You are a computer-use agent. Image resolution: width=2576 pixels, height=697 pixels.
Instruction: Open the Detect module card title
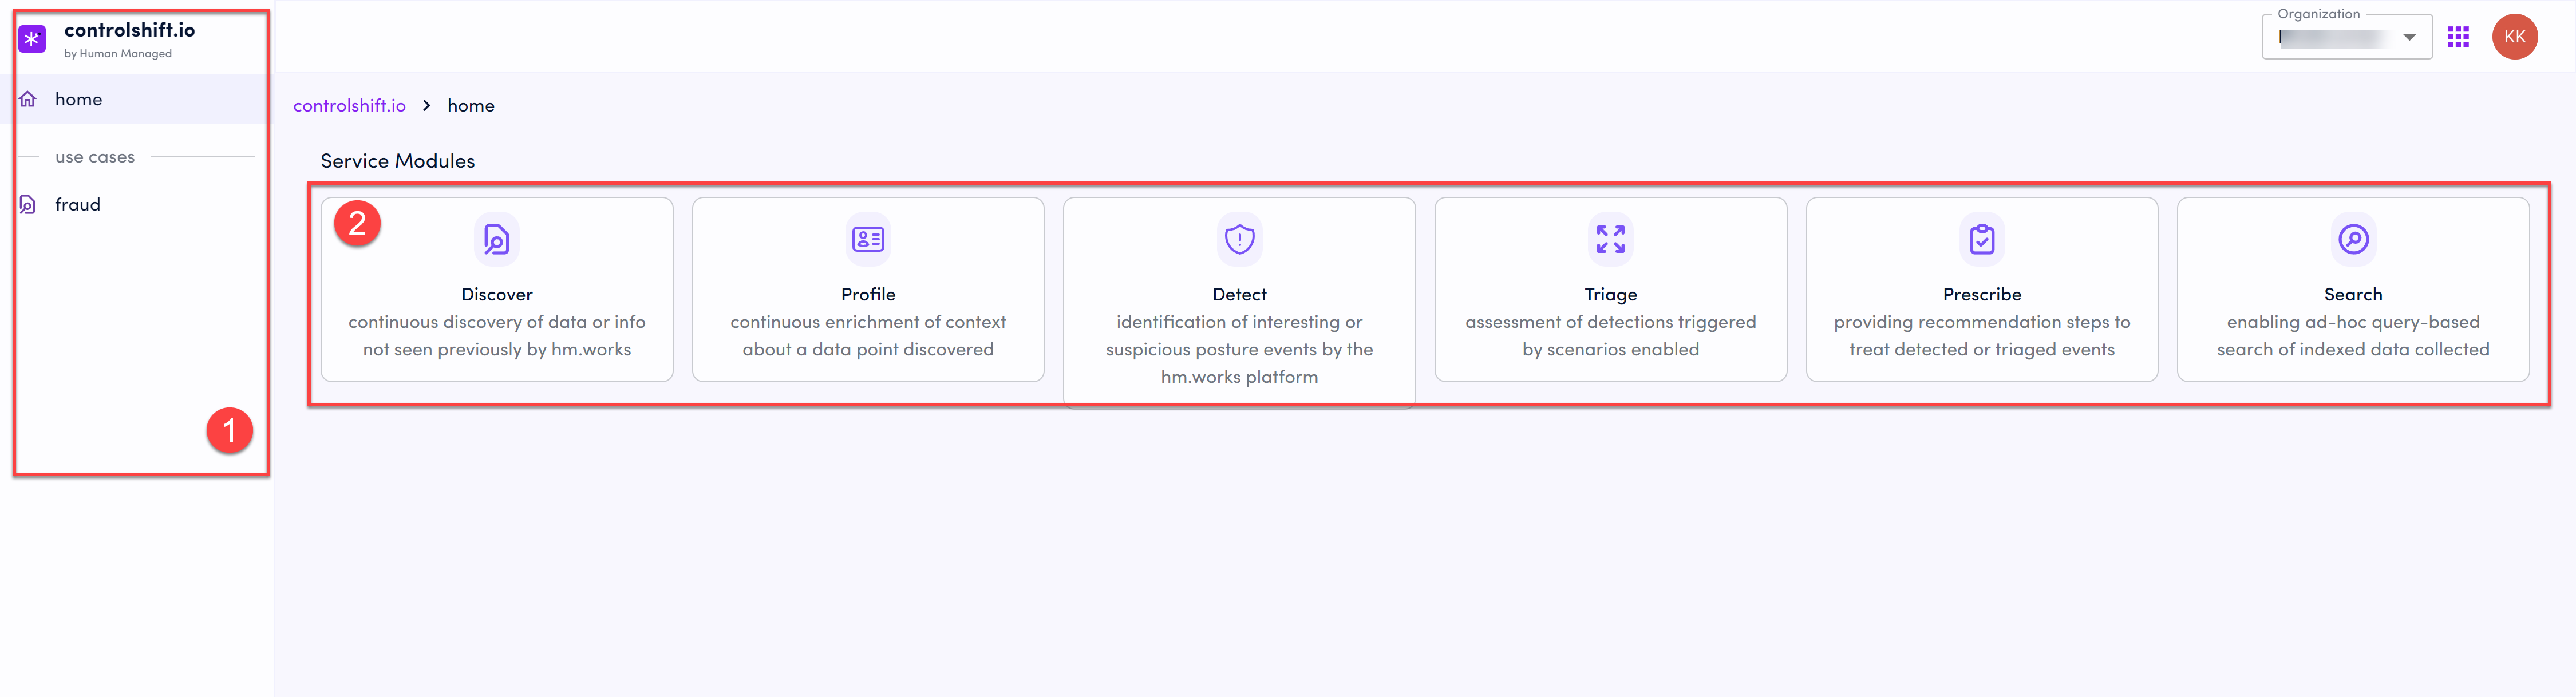point(1239,294)
